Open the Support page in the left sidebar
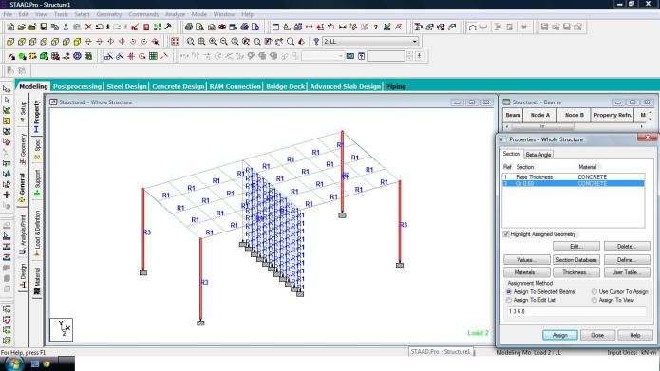 coord(37,182)
